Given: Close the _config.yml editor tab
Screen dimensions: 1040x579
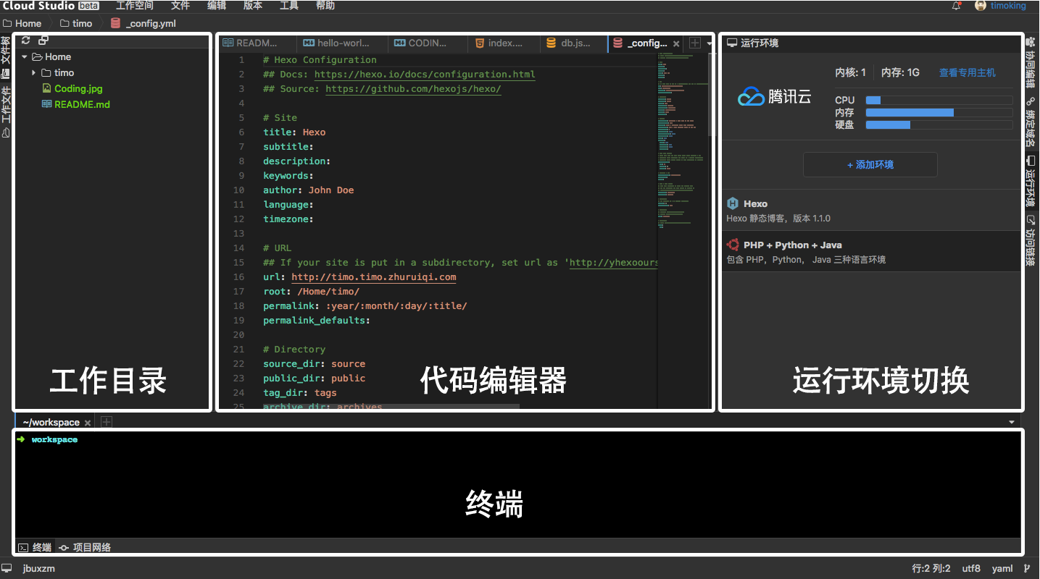Looking at the screenshot, I should coord(676,43).
